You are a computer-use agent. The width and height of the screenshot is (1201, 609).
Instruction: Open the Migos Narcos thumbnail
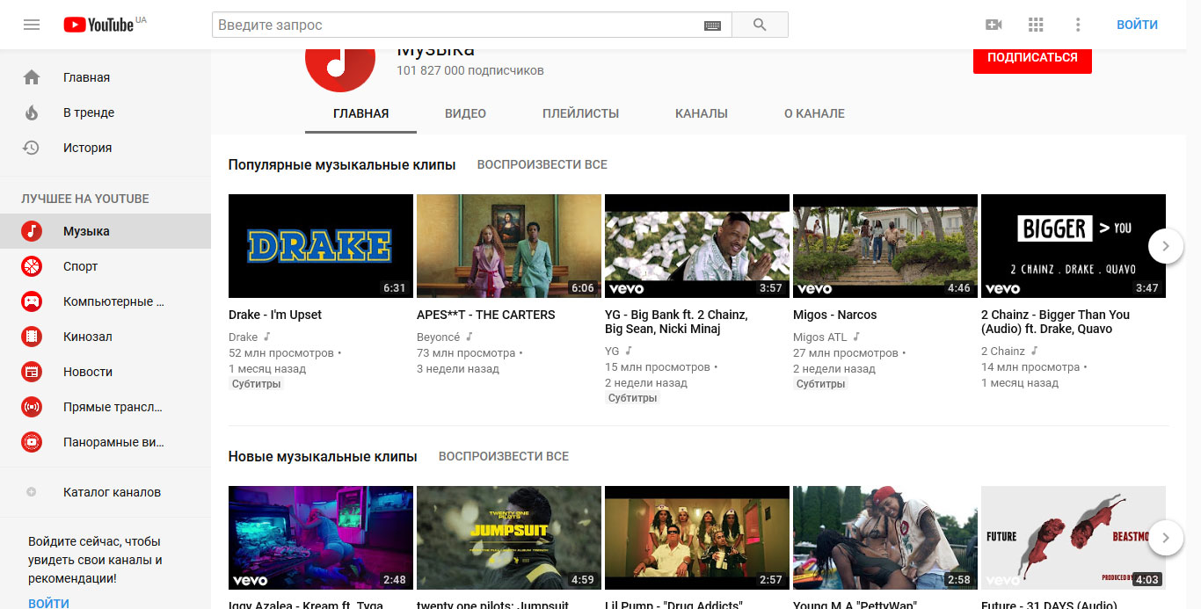click(x=885, y=246)
